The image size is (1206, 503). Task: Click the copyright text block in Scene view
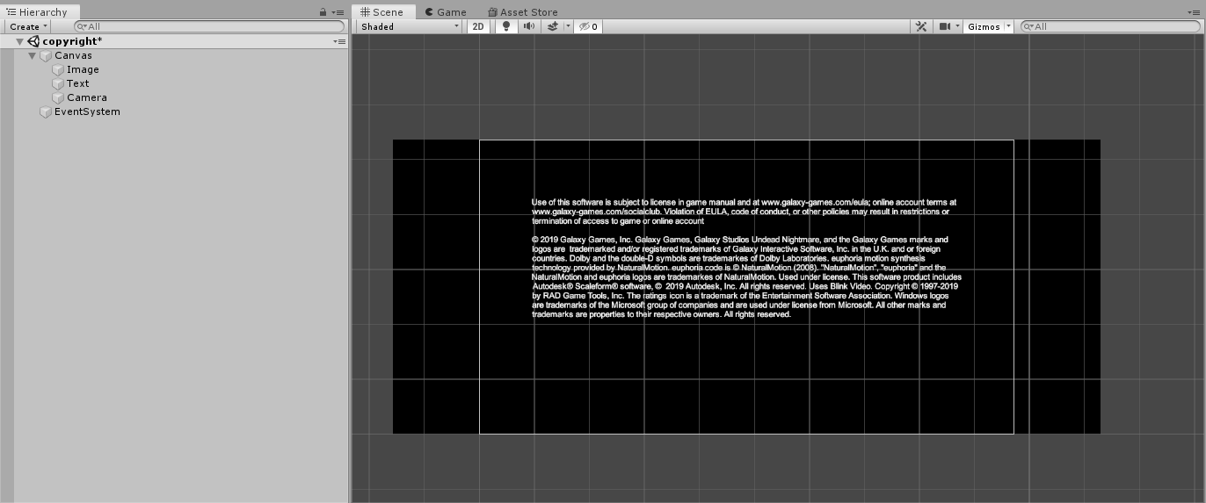click(746, 258)
